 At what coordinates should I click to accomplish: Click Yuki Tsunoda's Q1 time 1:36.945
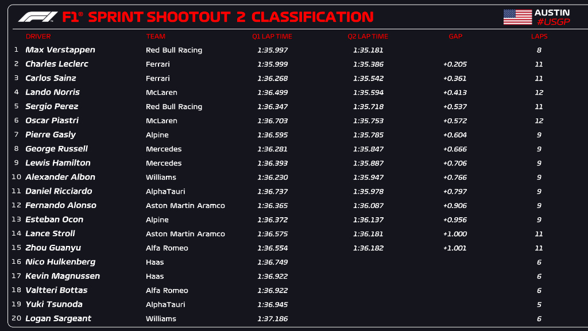[273, 305]
